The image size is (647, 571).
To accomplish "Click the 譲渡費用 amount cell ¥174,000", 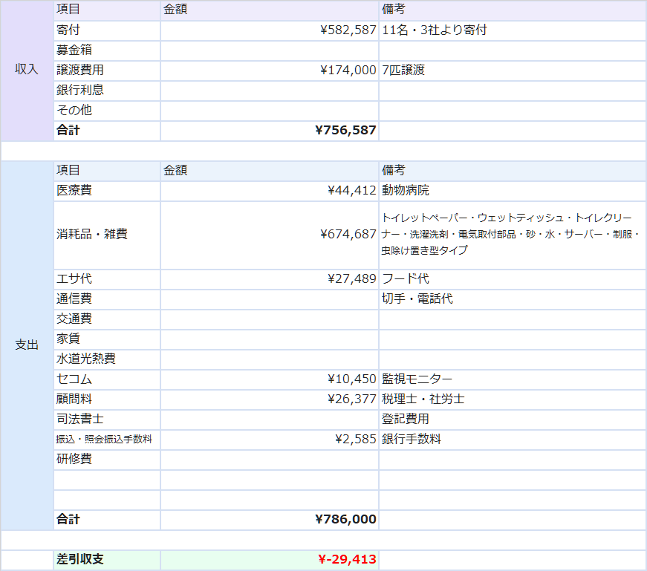I will click(x=270, y=71).
